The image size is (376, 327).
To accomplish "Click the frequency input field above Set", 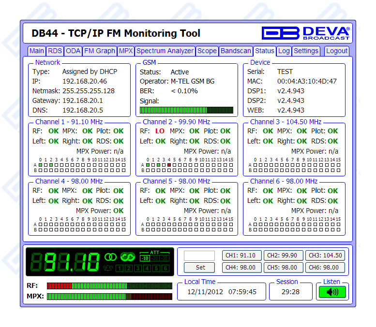I will pyautogui.click(x=199, y=256).
